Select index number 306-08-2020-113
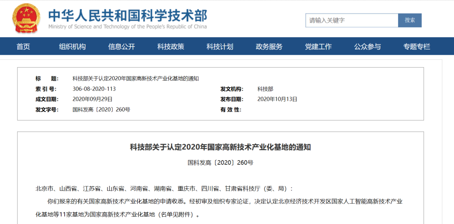Image resolution: width=454 pixels, height=224 pixels. coord(94,89)
